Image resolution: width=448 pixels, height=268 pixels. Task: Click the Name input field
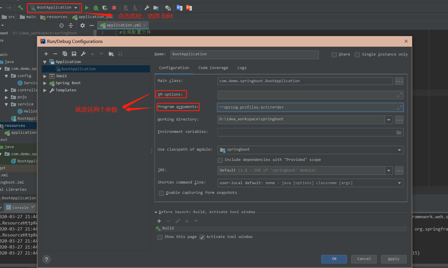245,55
